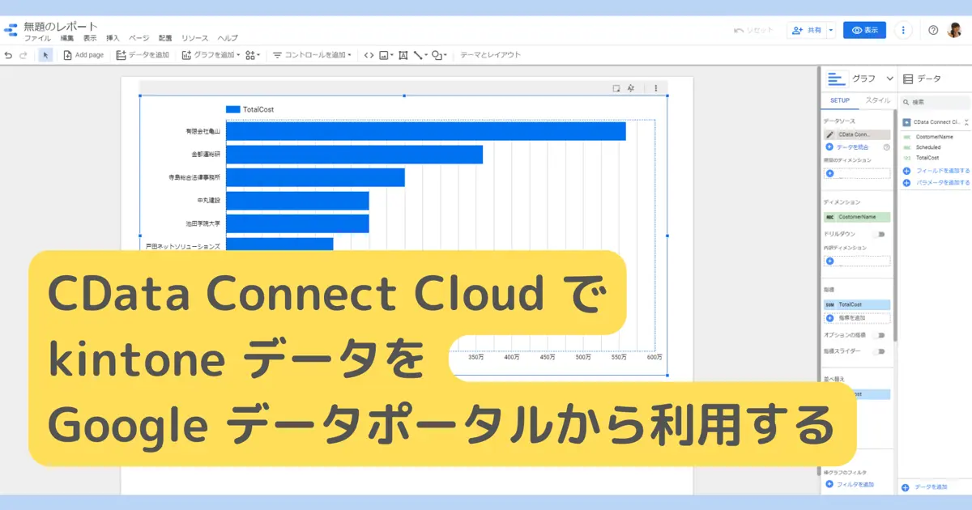Click Add page in the toolbar
Viewport: 972px width, 510px height.
pyautogui.click(x=83, y=55)
